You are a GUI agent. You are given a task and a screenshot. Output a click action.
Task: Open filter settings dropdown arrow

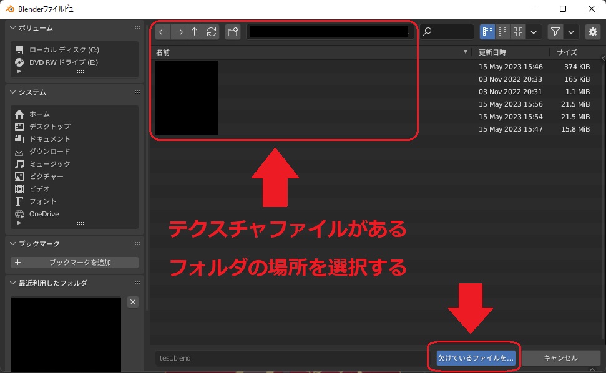click(x=571, y=32)
